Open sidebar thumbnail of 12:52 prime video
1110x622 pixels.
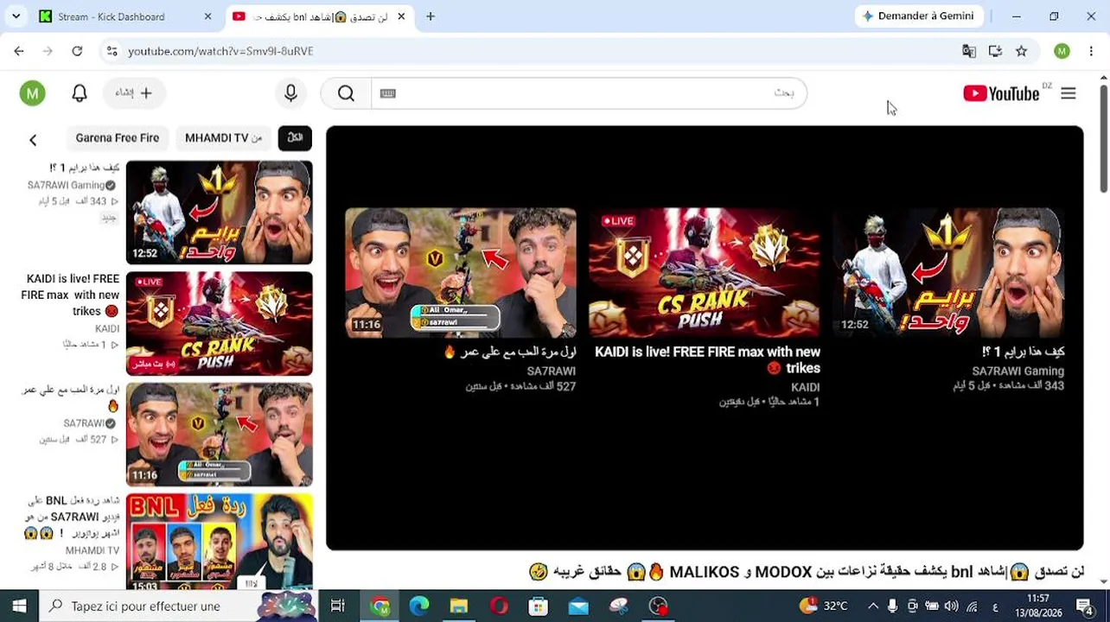pyautogui.click(x=220, y=213)
